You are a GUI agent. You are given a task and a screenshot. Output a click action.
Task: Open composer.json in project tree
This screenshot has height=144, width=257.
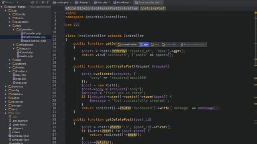click(x=19, y=136)
